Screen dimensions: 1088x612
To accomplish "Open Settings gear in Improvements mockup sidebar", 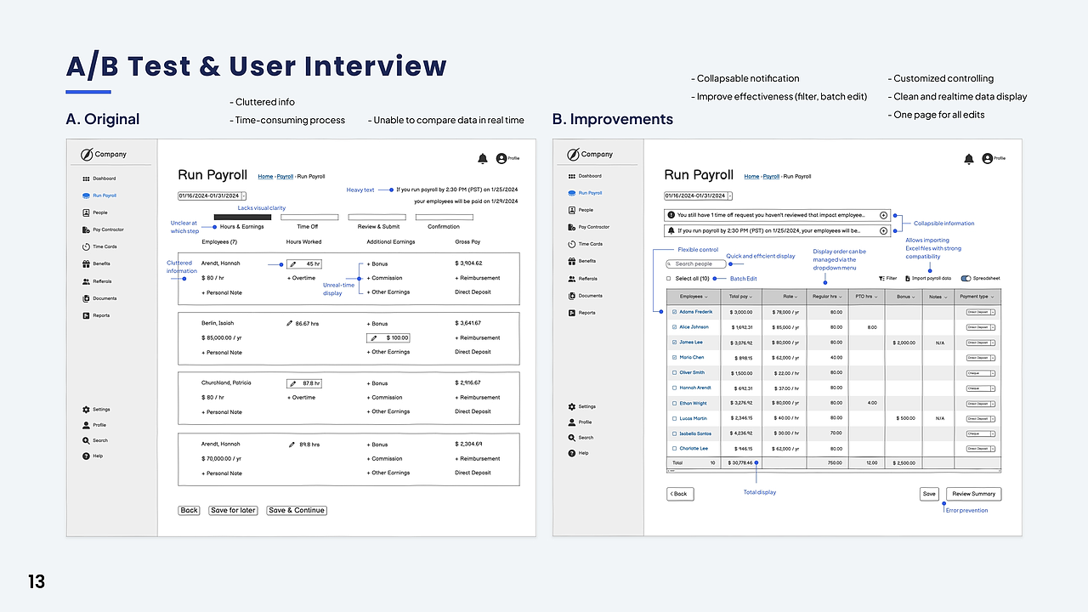I will (572, 407).
